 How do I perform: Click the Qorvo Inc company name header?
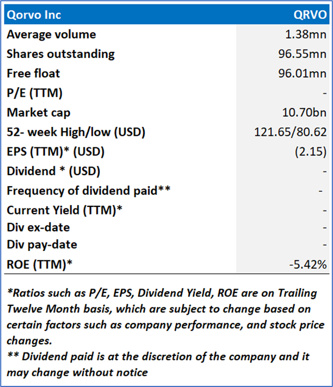[x=34, y=14]
